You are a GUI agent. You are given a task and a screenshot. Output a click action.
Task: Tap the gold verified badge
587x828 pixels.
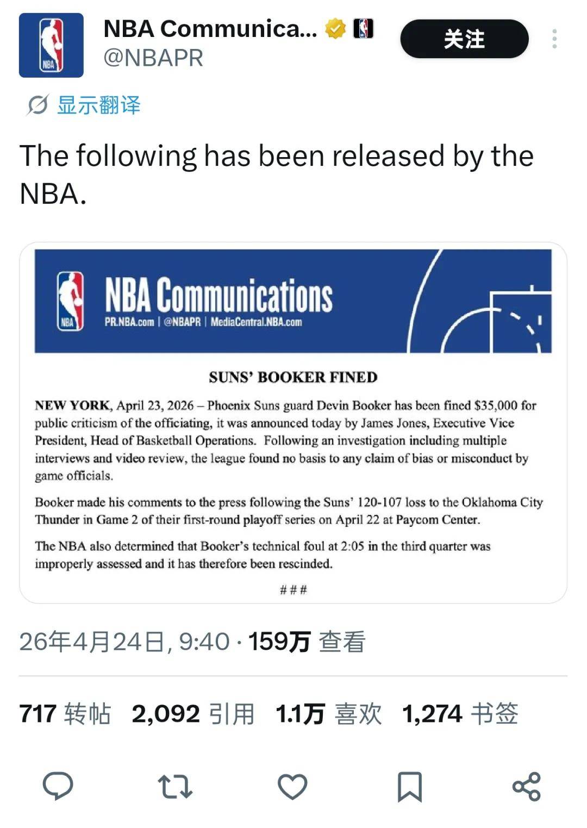pos(335,28)
